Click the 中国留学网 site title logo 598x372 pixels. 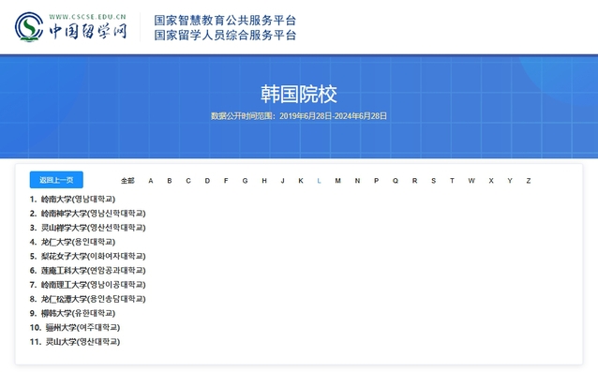point(88,31)
